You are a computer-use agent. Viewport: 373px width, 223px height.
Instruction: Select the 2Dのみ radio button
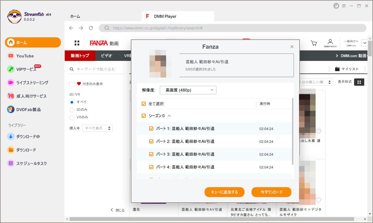click(x=72, y=110)
